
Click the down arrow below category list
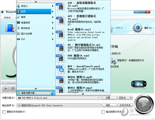coord(36,89)
